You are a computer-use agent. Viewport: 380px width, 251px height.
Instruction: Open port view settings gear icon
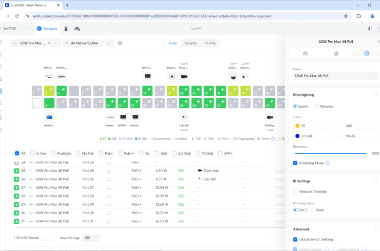tap(120, 43)
